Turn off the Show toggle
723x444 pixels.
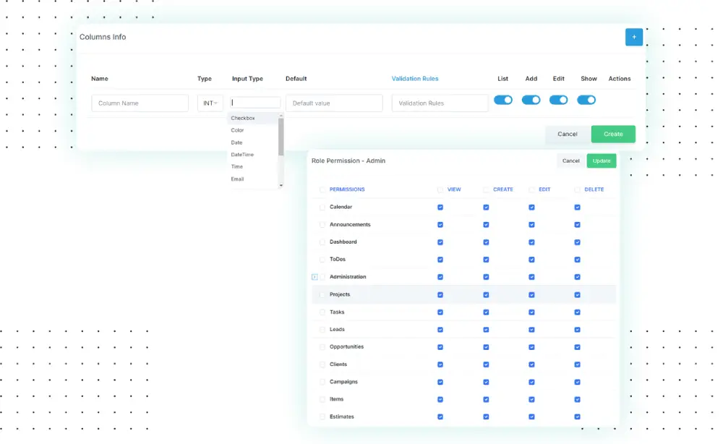[586, 101]
